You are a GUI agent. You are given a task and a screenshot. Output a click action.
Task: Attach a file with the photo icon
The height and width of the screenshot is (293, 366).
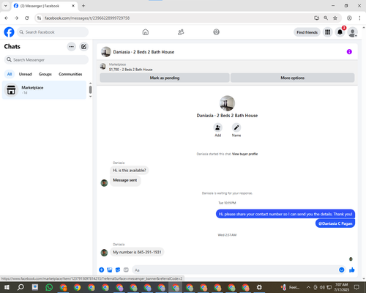click(110, 270)
